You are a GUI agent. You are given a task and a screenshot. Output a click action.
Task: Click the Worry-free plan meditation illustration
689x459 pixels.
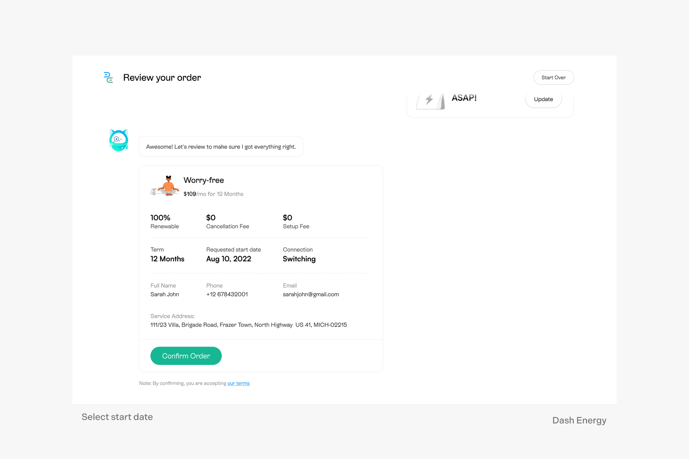(x=165, y=186)
